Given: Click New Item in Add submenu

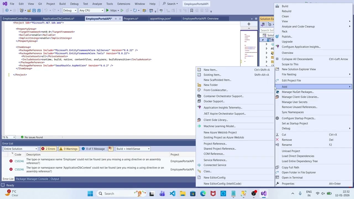Looking at the screenshot, I should point(210,70).
